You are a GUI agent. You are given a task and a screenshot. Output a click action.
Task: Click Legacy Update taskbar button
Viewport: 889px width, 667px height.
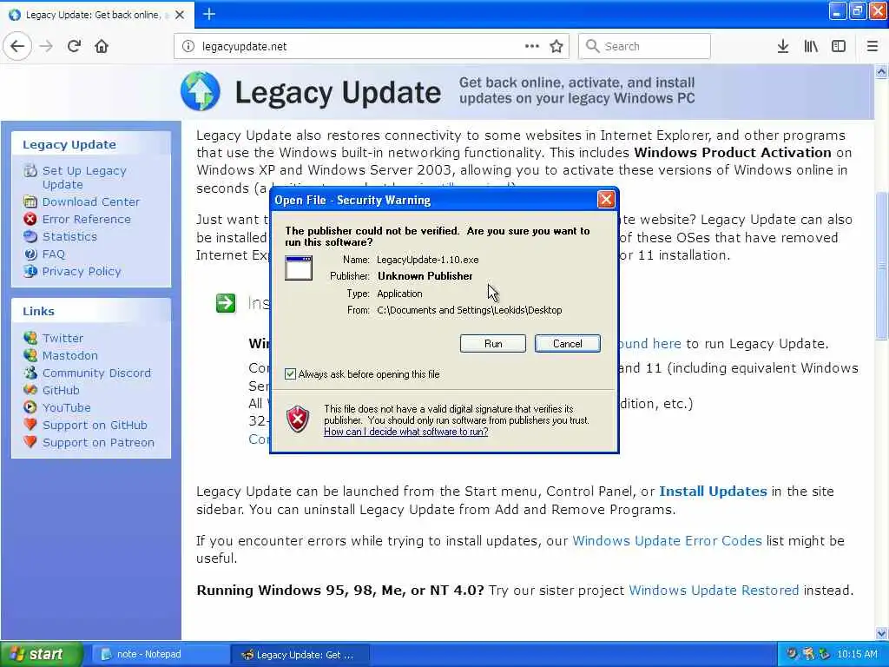tap(300, 654)
